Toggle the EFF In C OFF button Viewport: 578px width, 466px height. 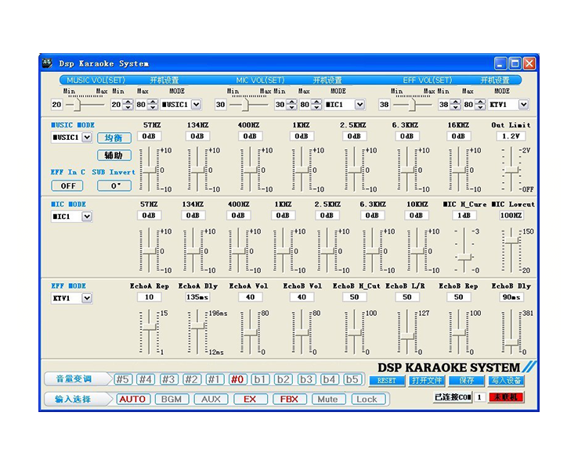point(67,186)
